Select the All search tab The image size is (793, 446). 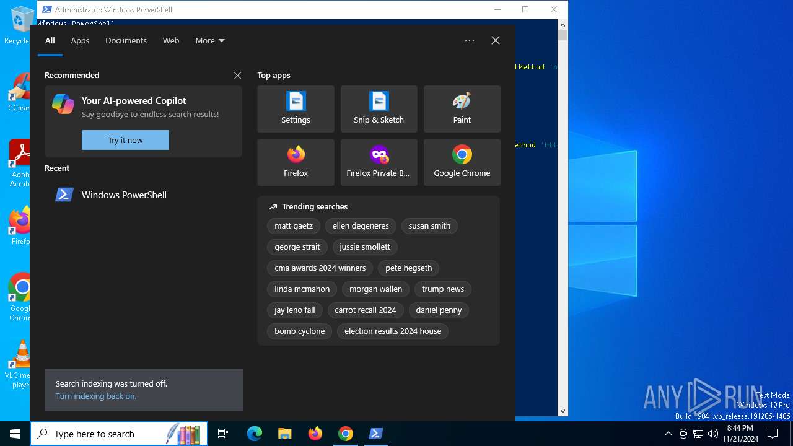pos(50,40)
